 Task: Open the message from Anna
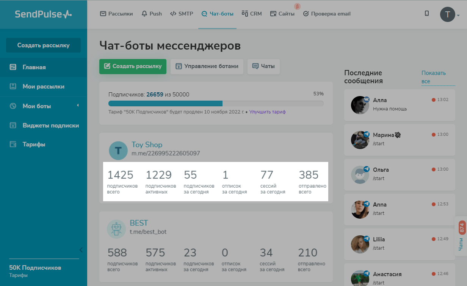pos(400,209)
